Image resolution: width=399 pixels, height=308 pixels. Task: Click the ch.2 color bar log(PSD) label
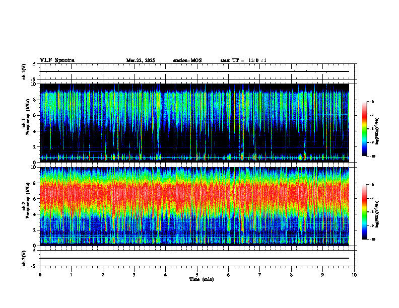click(x=377, y=214)
